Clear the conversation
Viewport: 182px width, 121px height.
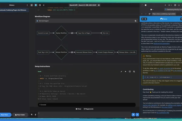pyautogui.click(x=79, y=109)
